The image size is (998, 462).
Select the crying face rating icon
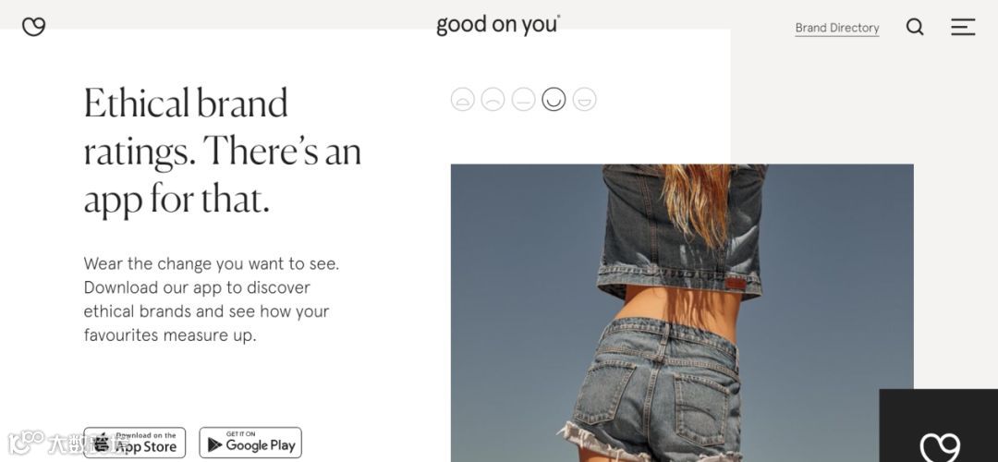(x=463, y=99)
